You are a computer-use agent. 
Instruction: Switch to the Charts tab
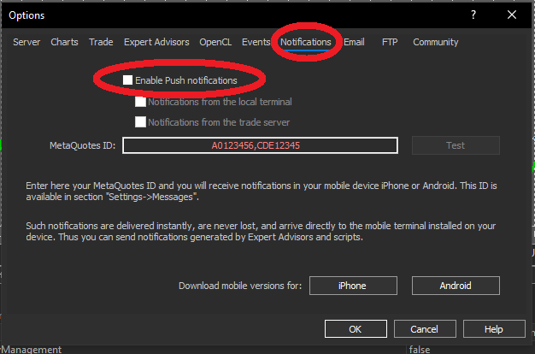64,42
